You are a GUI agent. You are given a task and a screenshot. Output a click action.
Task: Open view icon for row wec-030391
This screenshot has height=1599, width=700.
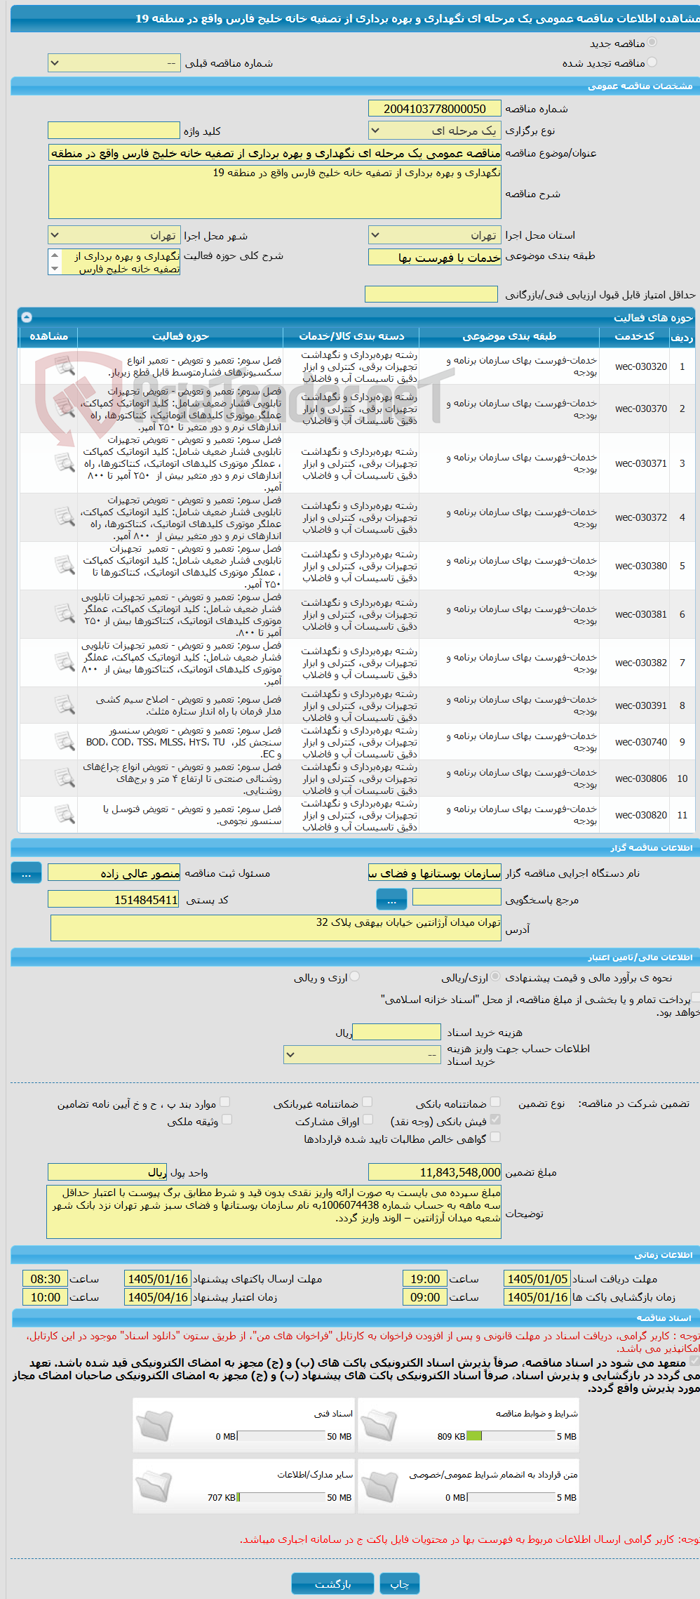[65, 705]
